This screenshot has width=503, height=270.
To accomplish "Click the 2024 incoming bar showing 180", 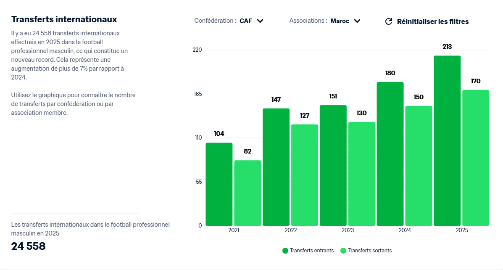I will click(390, 154).
